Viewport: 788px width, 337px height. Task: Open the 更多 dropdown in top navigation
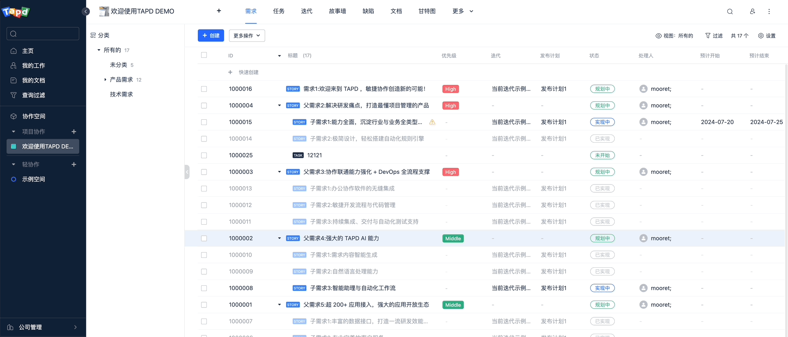coord(463,11)
